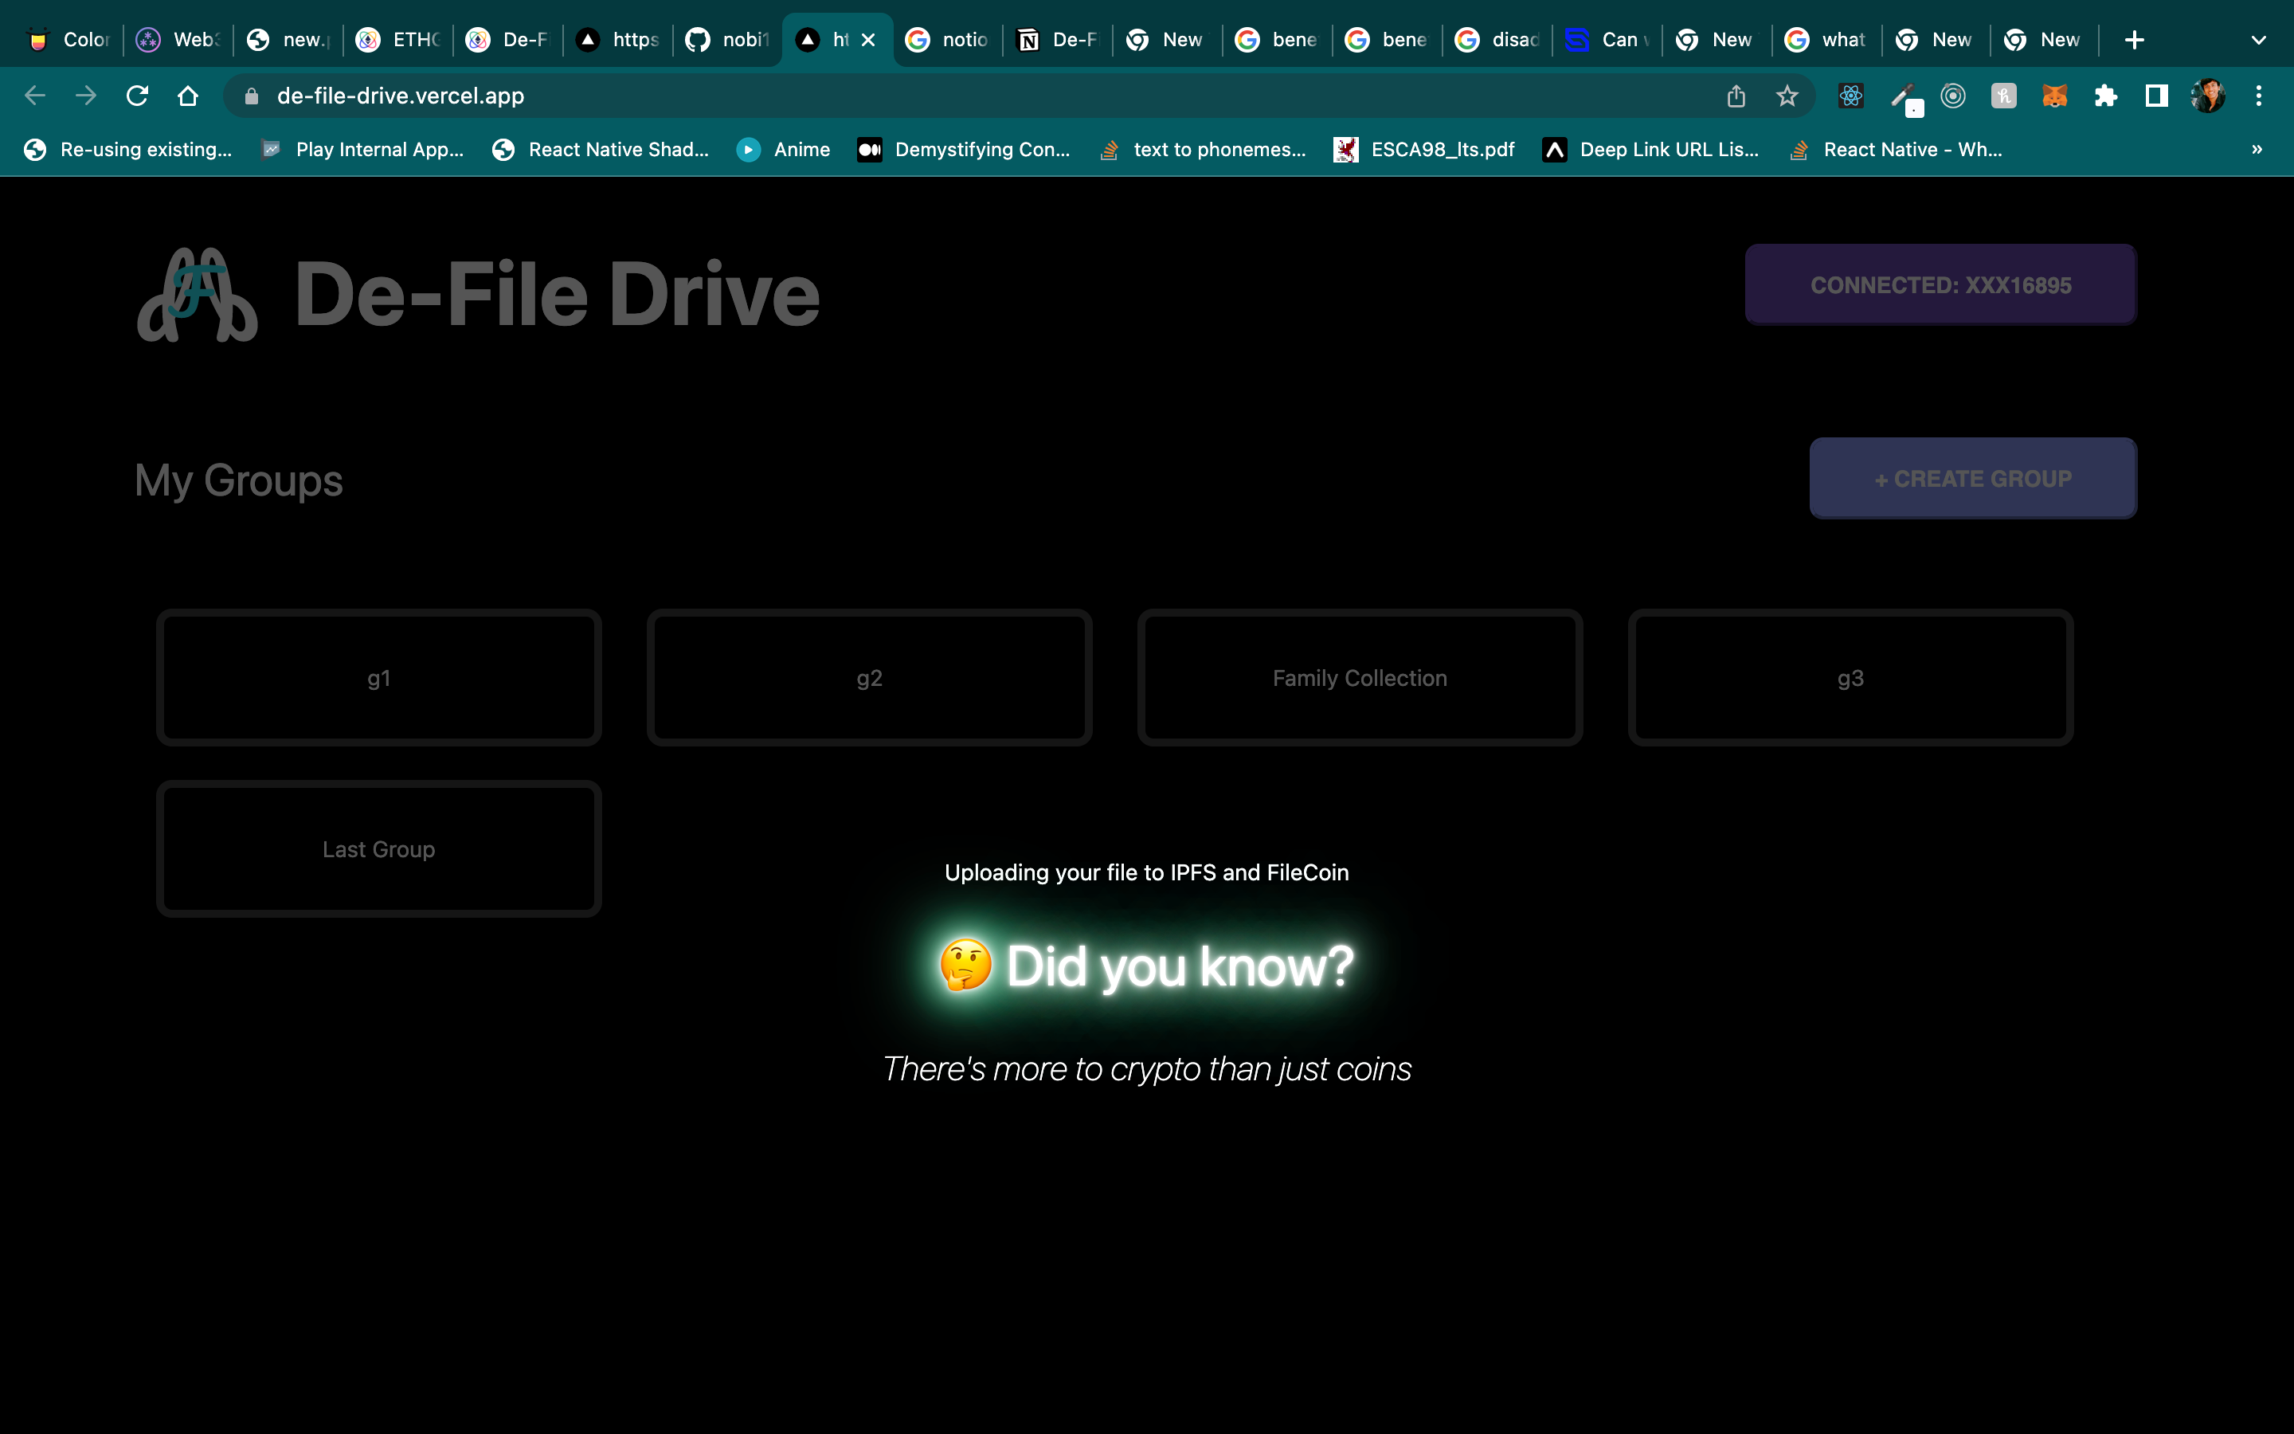Click the + CREATE GROUP button
The image size is (2294, 1434).
tap(1973, 478)
